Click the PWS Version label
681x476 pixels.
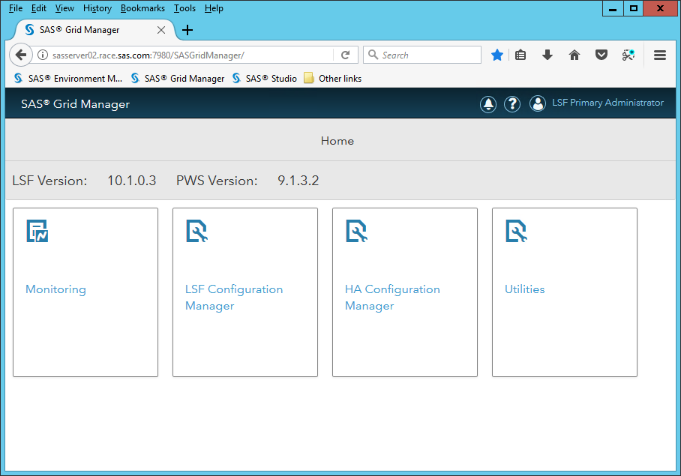(x=217, y=181)
